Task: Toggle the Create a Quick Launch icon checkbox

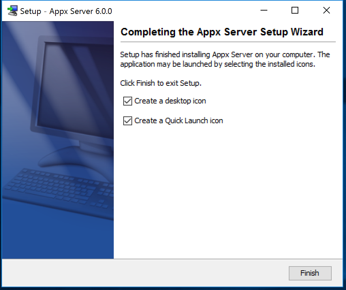Action: (128, 121)
